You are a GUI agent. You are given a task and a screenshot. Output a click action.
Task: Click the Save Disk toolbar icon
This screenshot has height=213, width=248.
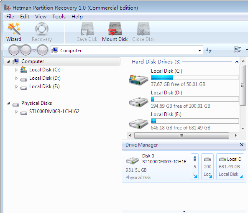click(x=87, y=29)
